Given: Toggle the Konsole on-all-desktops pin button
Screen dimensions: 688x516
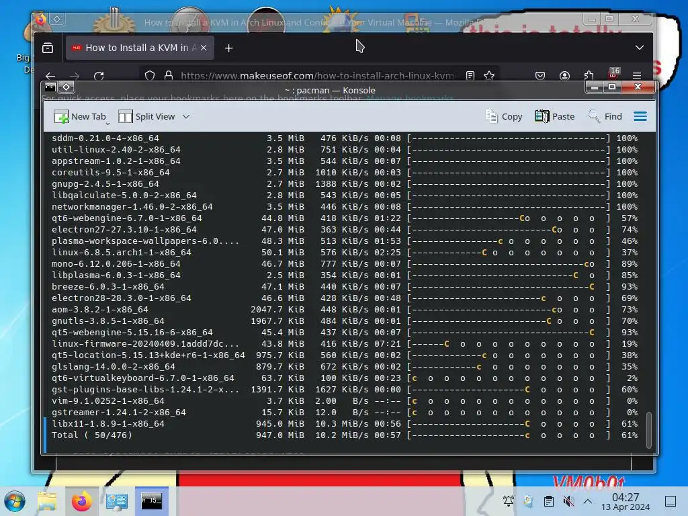Looking at the screenshot, I should [67, 87].
